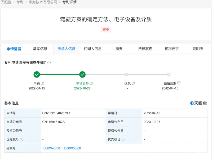Select the green check marker for 申请

pyautogui.click(x=37, y=74)
